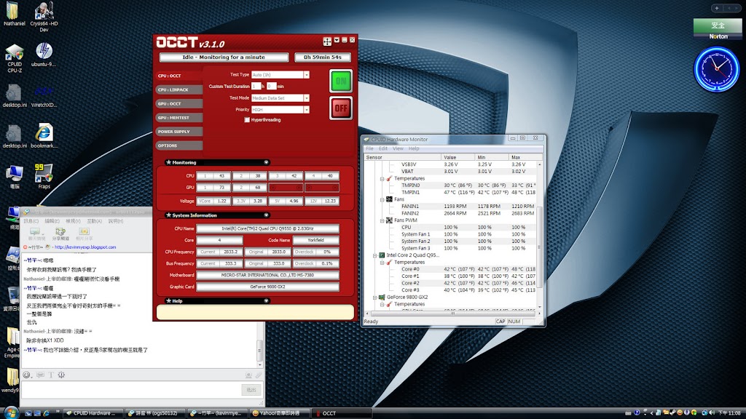Select the GPU : OCCT tab
Viewport: 746px width, 419px height.
[179, 103]
